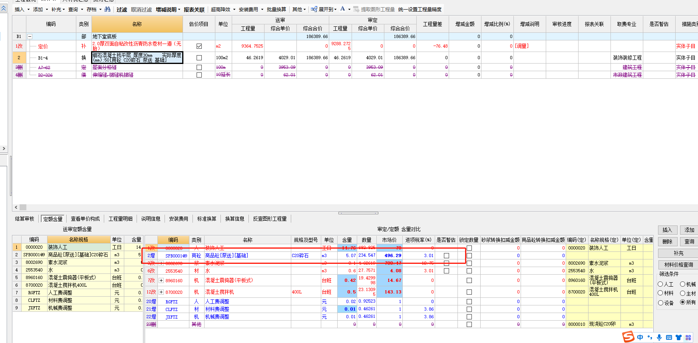
Task: Click the 展开到 tree icon
Action: pos(314,9)
